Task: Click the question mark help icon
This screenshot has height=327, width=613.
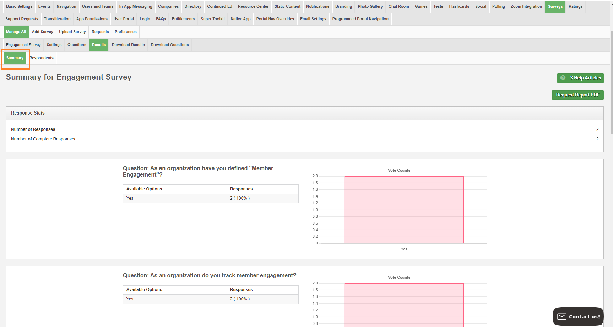Action: (x=563, y=78)
